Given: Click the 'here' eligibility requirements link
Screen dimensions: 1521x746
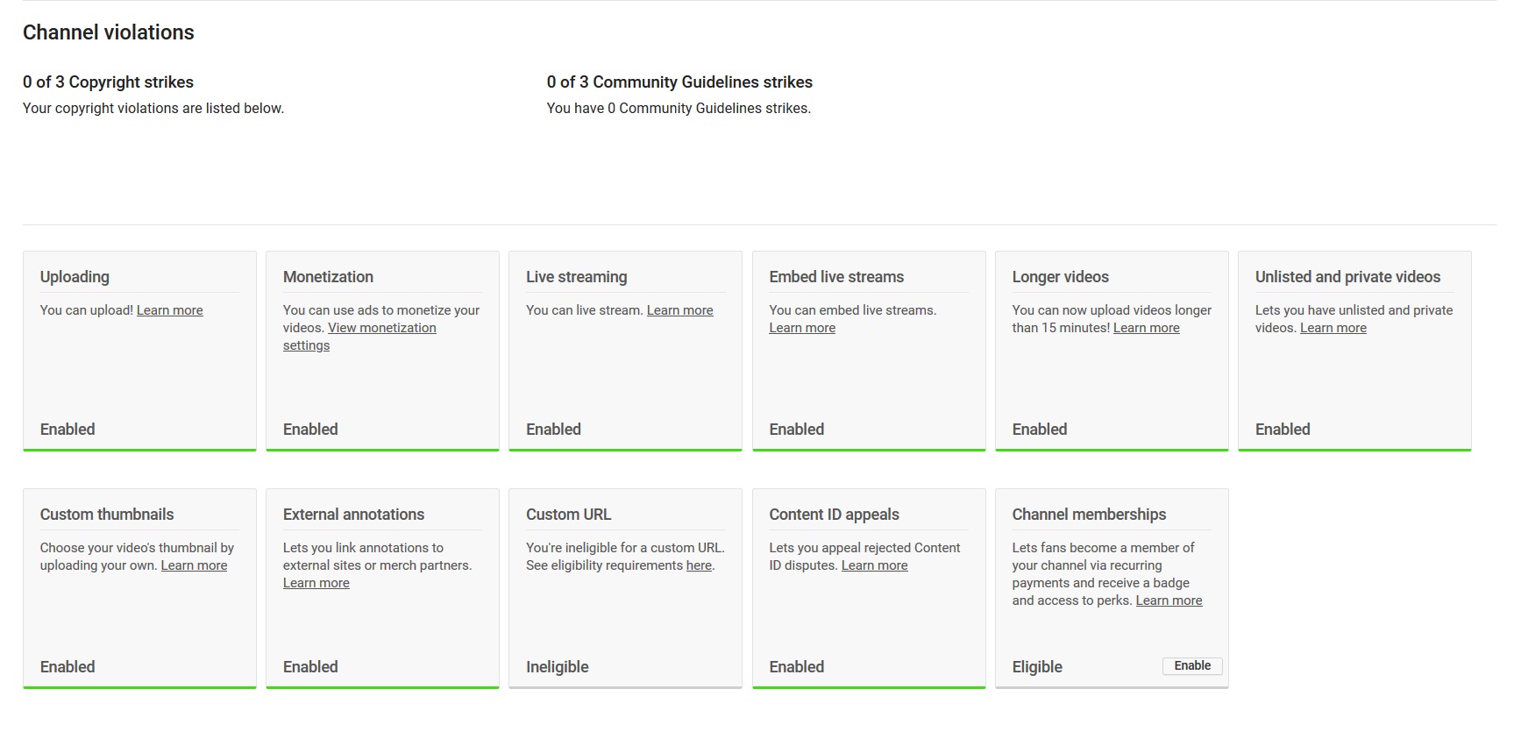Looking at the screenshot, I should point(699,565).
